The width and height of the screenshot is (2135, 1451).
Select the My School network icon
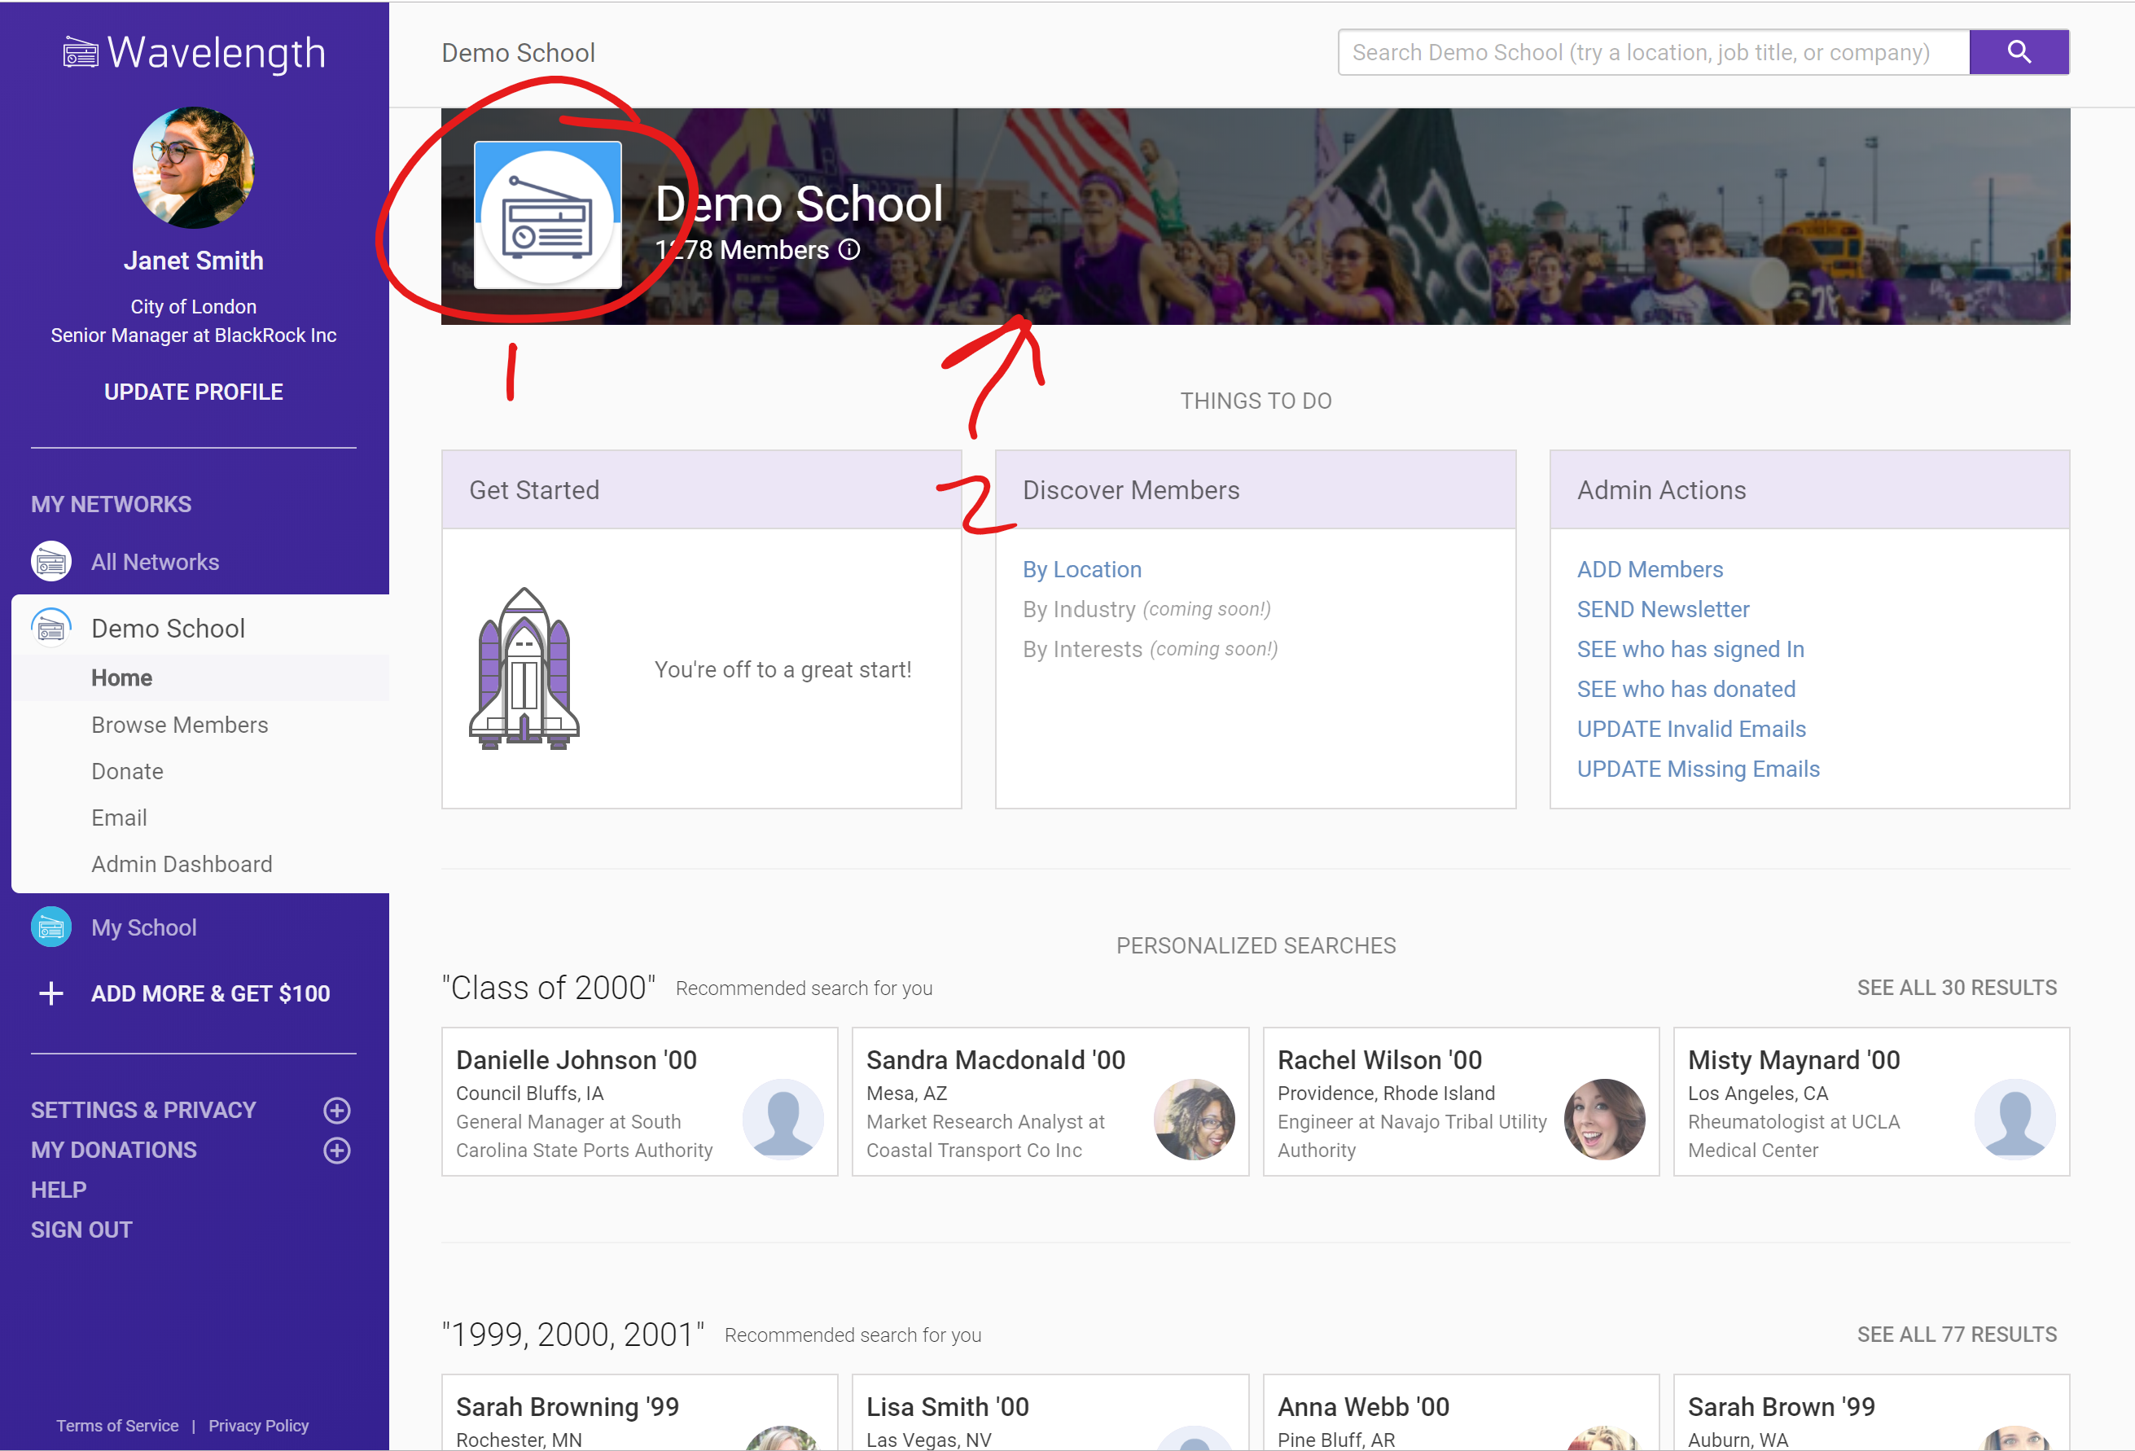[51, 927]
